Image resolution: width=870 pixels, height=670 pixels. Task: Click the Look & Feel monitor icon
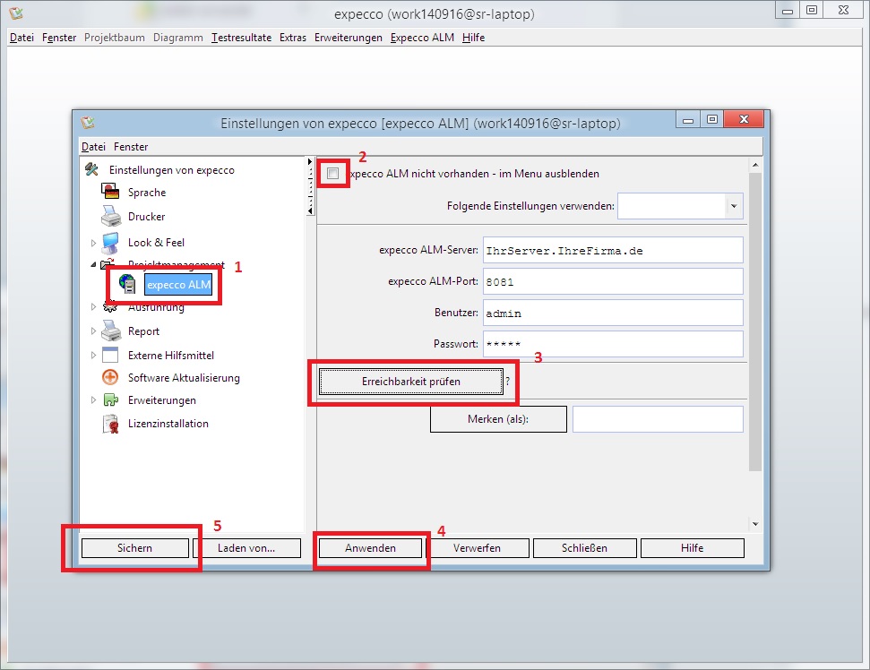(111, 242)
